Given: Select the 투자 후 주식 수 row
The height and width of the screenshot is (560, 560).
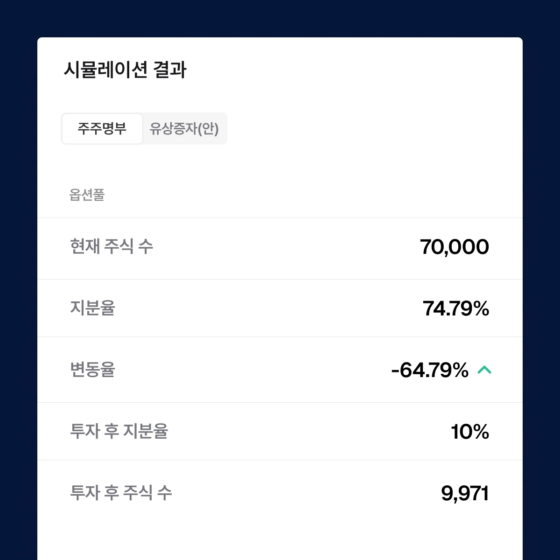Looking at the screenshot, I should pyautogui.click(x=280, y=492).
